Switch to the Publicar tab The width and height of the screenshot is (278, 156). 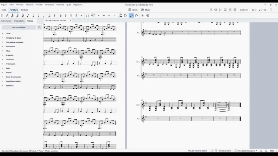(x=25, y=10)
